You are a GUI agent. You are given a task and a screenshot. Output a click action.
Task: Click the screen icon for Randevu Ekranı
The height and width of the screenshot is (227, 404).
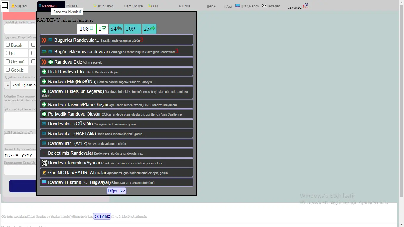point(44,182)
